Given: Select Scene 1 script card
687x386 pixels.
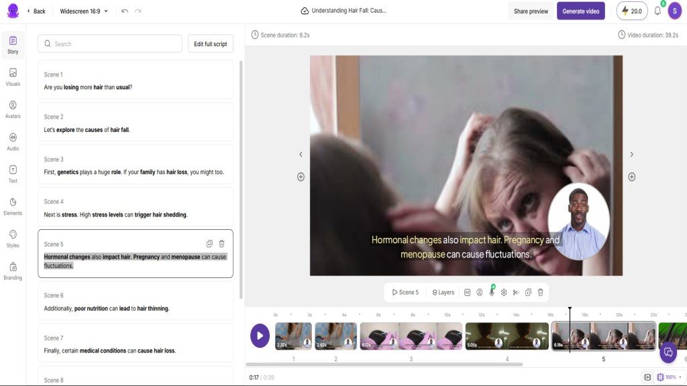Looking at the screenshot, I should pyautogui.click(x=136, y=80).
